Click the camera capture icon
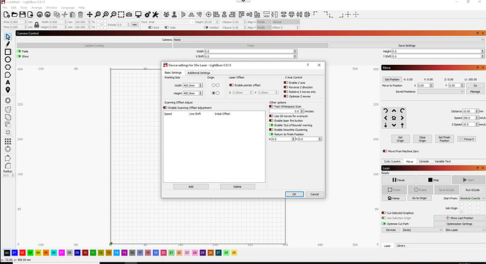Viewport: 486px width, 264px height. (129, 15)
